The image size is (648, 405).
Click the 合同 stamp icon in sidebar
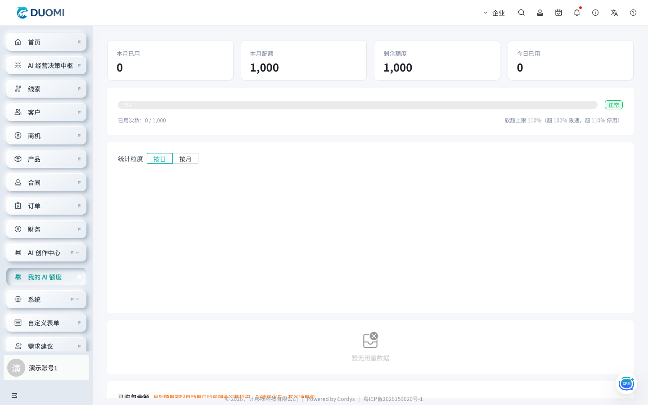[18, 182]
